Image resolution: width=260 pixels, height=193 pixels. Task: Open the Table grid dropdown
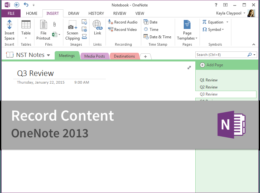tap(26, 30)
